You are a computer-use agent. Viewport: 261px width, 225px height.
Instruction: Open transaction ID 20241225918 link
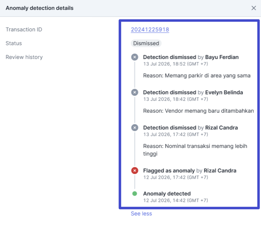[x=150, y=30]
